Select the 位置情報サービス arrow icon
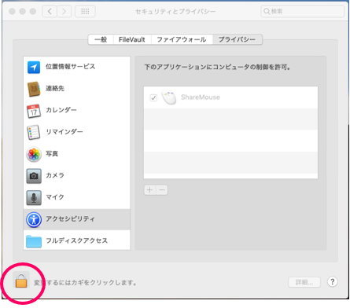350x308 pixels. point(34,68)
